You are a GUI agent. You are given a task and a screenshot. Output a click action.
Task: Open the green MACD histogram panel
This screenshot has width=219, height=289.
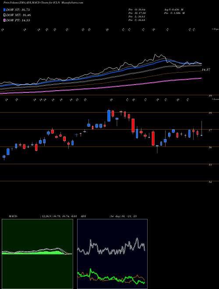coord(37,254)
